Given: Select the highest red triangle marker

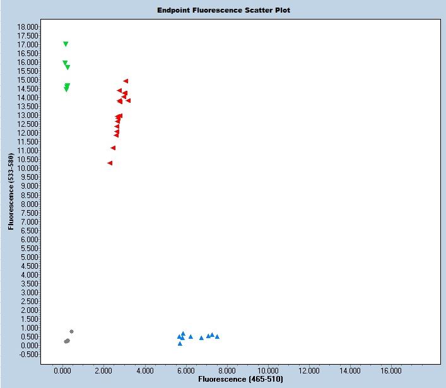Looking at the screenshot, I should [126, 81].
